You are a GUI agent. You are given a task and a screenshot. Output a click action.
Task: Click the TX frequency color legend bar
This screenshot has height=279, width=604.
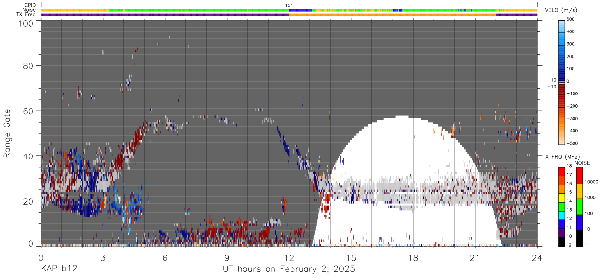pyautogui.click(x=562, y=206)
